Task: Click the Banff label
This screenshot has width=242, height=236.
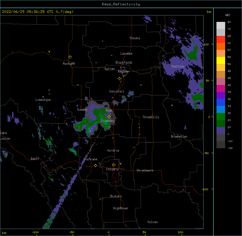Action: click(35, 159)
